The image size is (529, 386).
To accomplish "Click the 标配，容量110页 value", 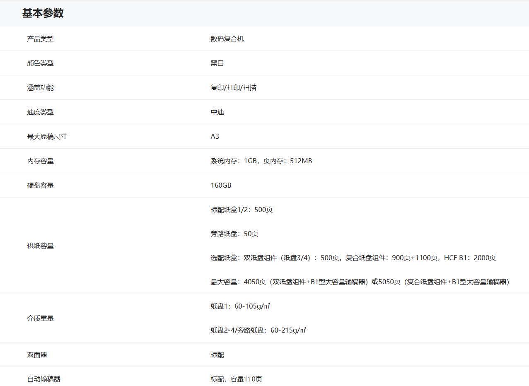I will [x=236, y=379].
